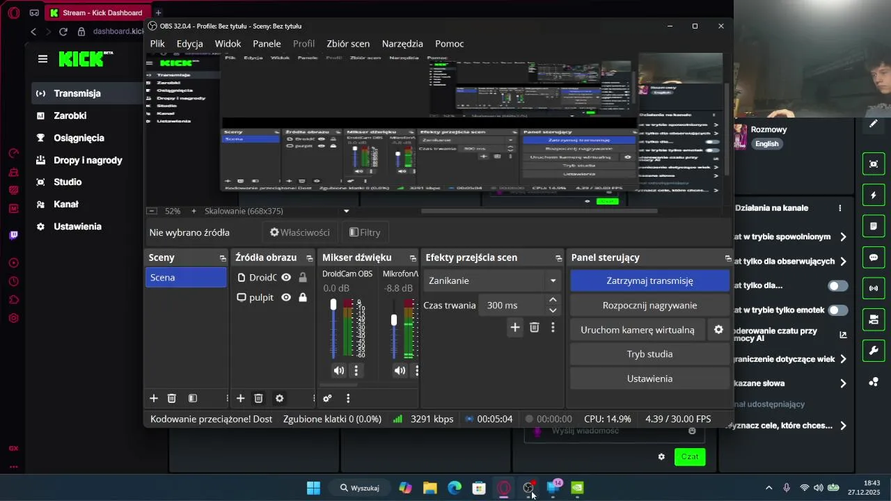891x501 pixels.
Task: Expand slow mode chat option in Kick
Action: (x=843, y=237)
